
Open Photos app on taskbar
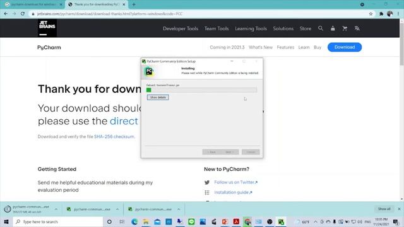point(203,221)
